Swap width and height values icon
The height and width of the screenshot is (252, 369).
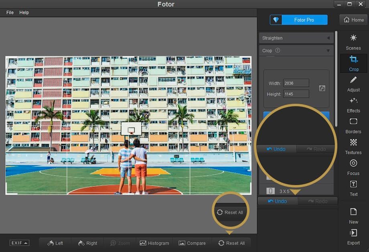tap(322, 88)
